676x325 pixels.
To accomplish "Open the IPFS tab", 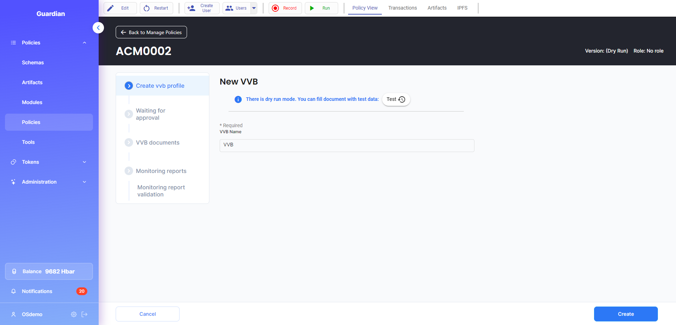I will (x=462, y=8).
